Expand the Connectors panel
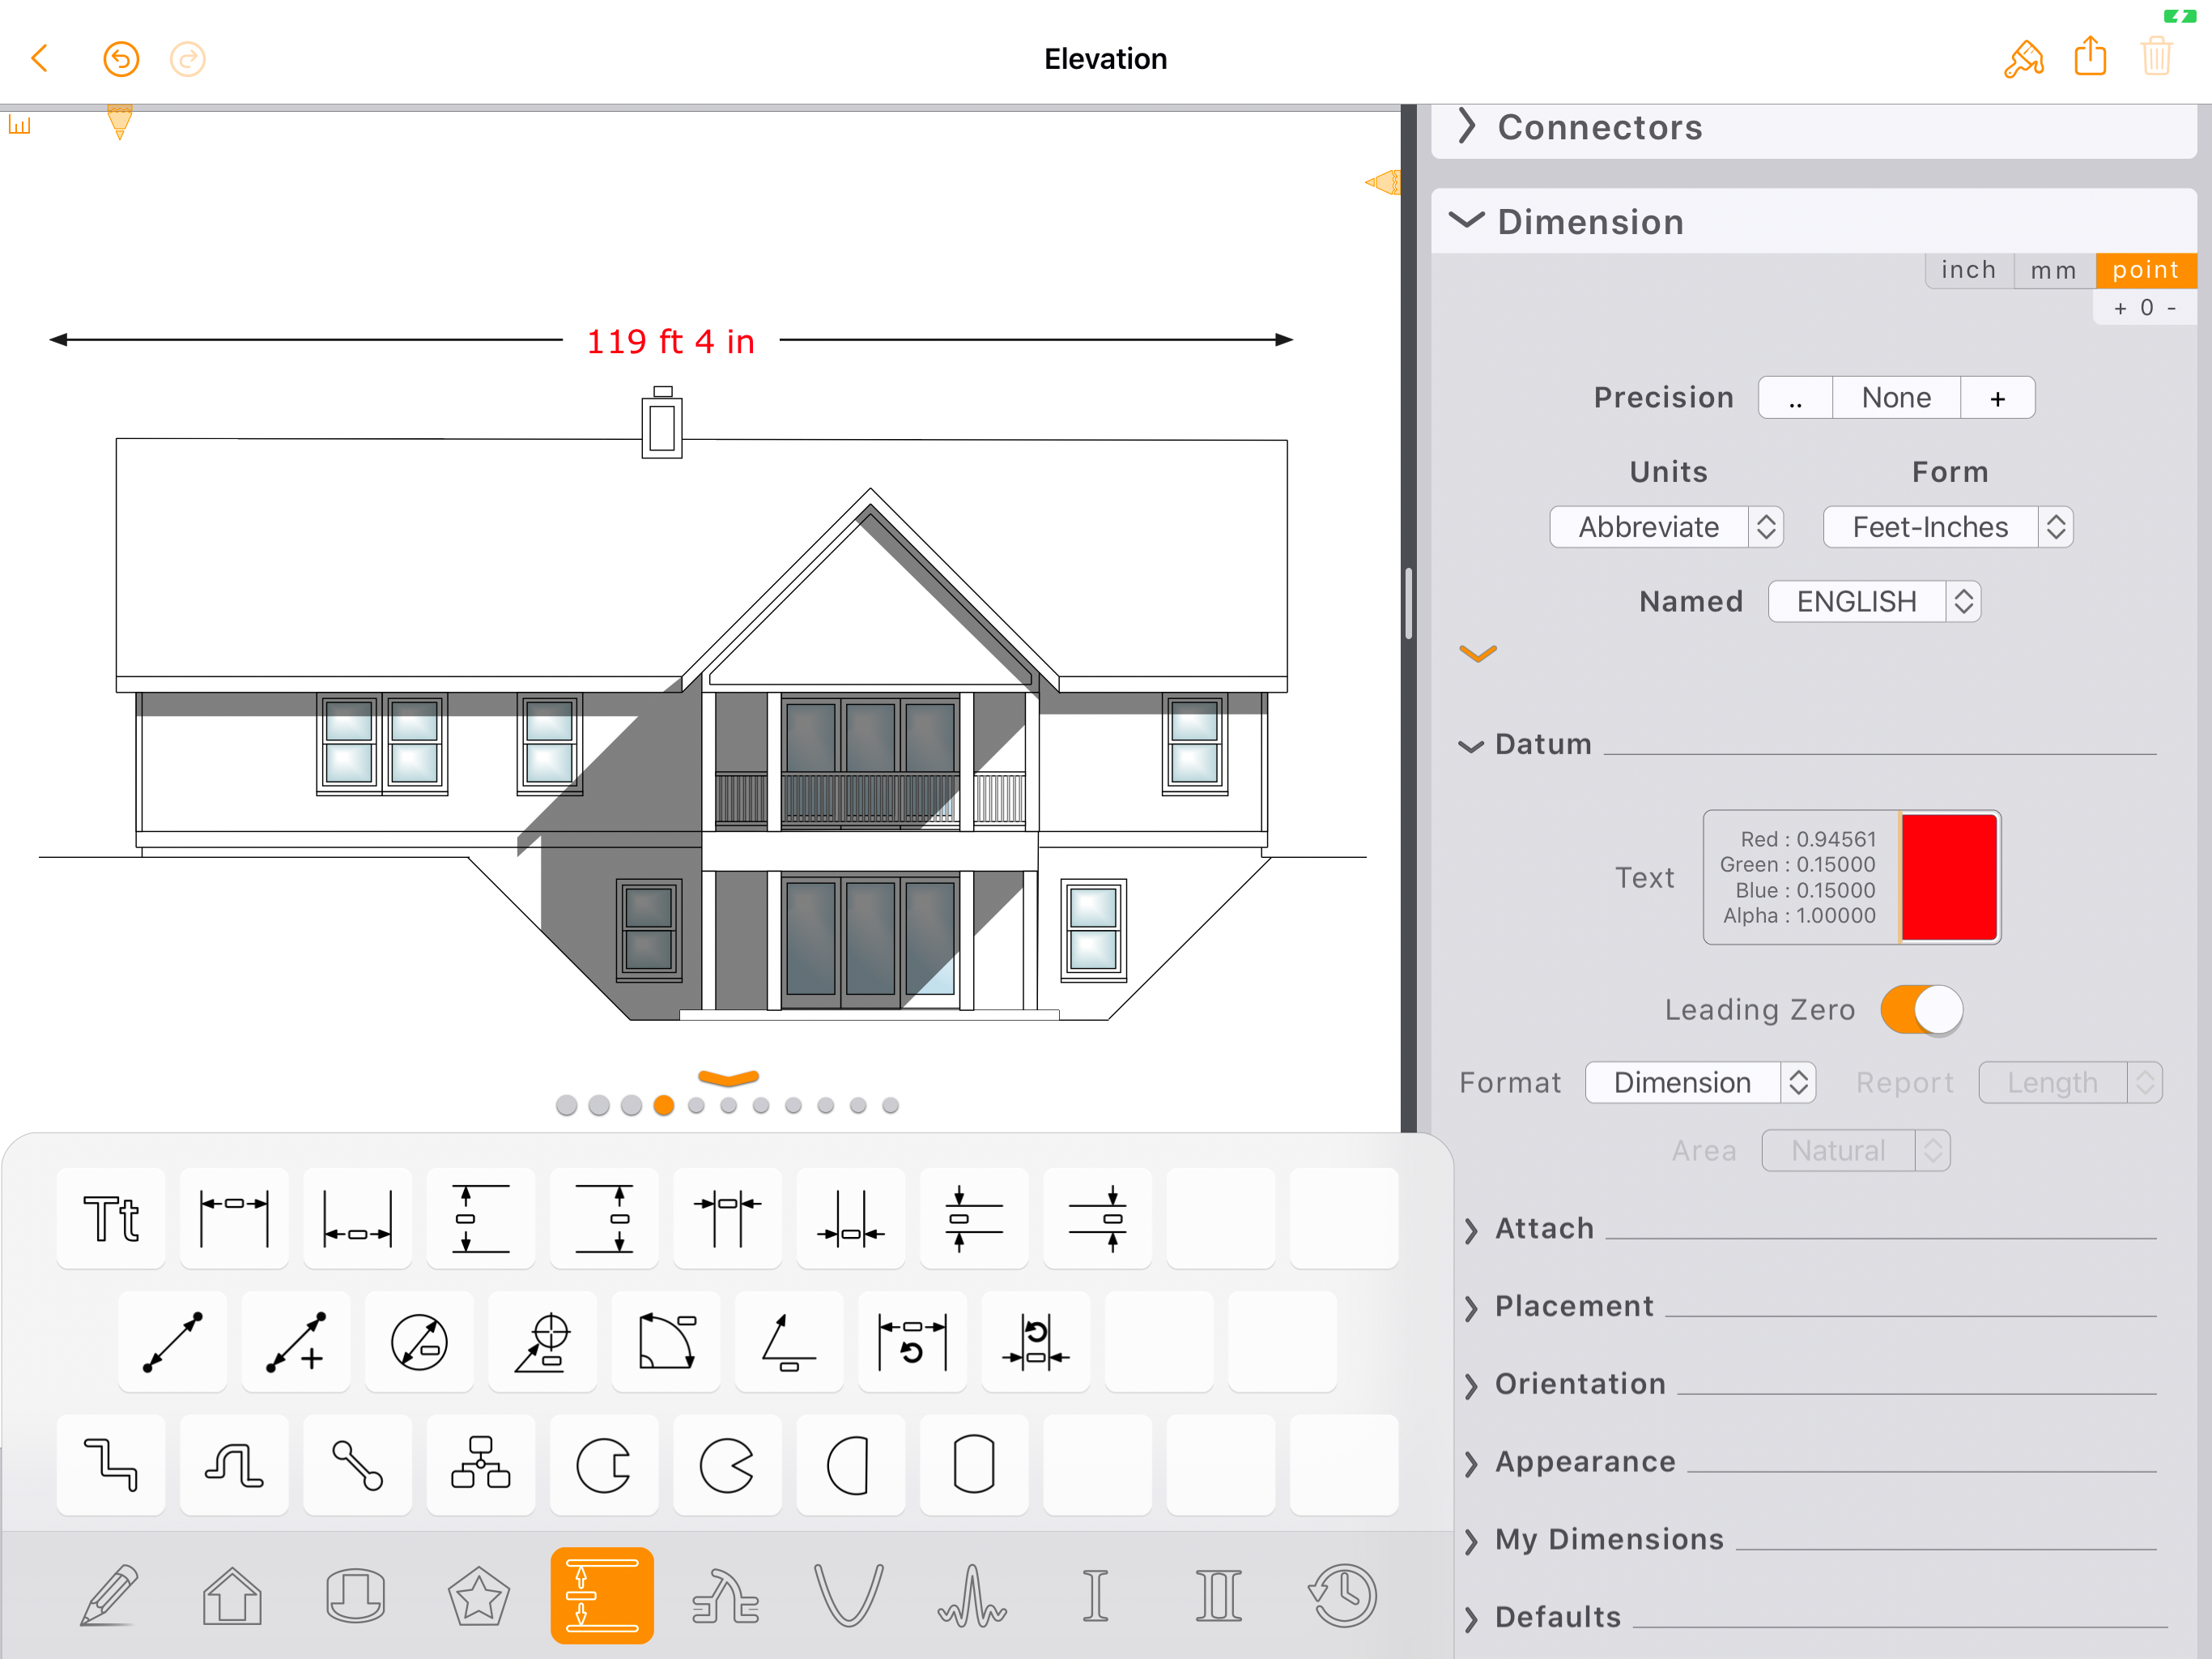The height and width of the screenshot is (1659, 2212). coord(1599,128)
